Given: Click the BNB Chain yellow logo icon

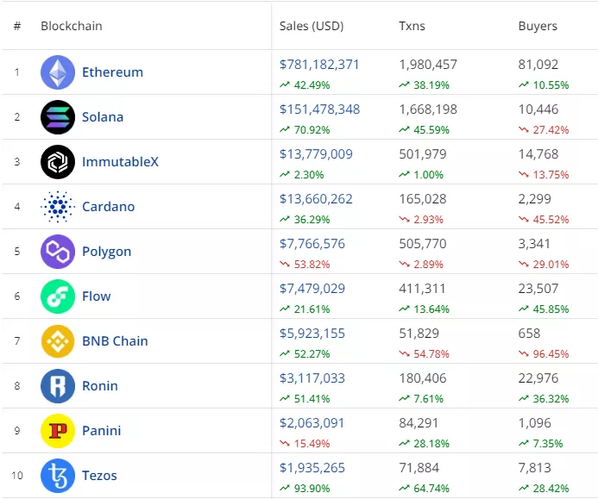Looking at the screenshot, I should pos(58,341).
